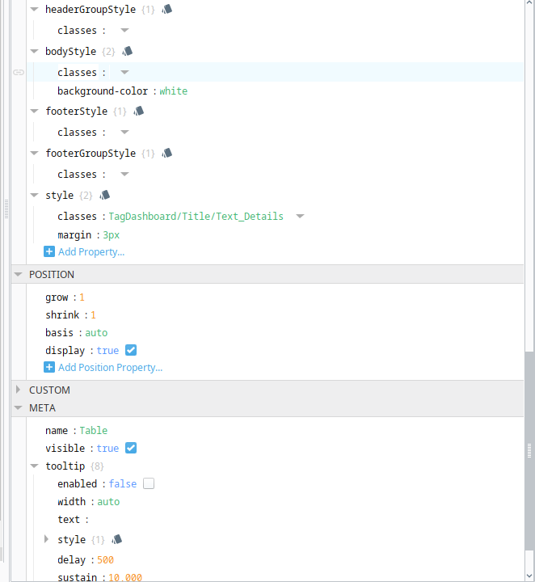This screenshot has height=582, width=535.
Task: Select the tooltip property label
Action: coord(65,466)
